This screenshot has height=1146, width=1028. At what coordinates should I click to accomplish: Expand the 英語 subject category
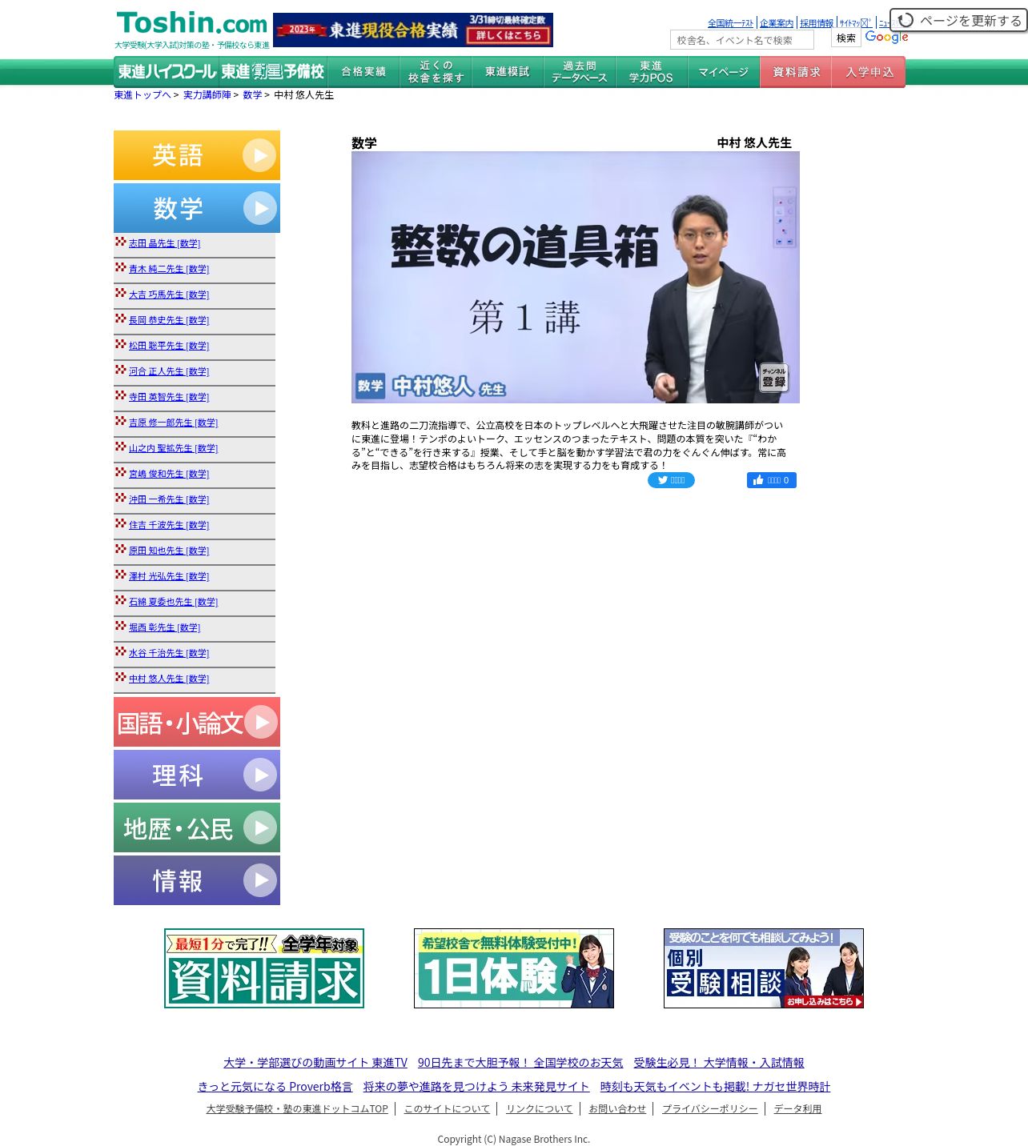pos(197,155)
